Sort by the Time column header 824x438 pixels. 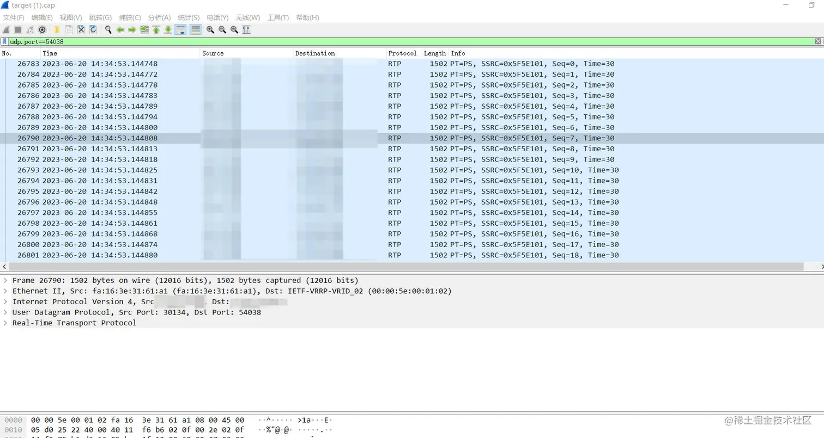(120, 53)
